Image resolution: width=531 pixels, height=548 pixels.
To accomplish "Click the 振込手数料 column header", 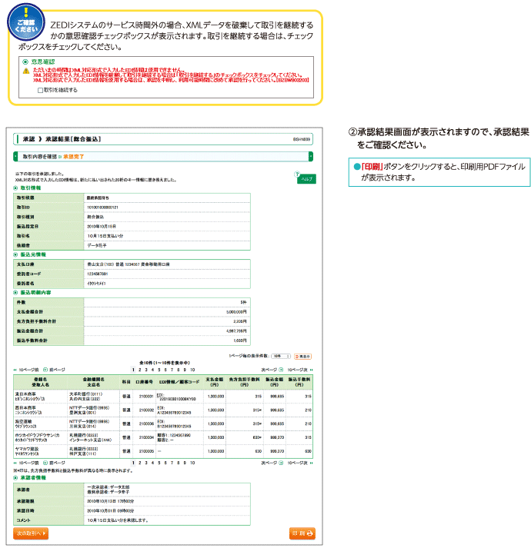I will click(299, 382).
